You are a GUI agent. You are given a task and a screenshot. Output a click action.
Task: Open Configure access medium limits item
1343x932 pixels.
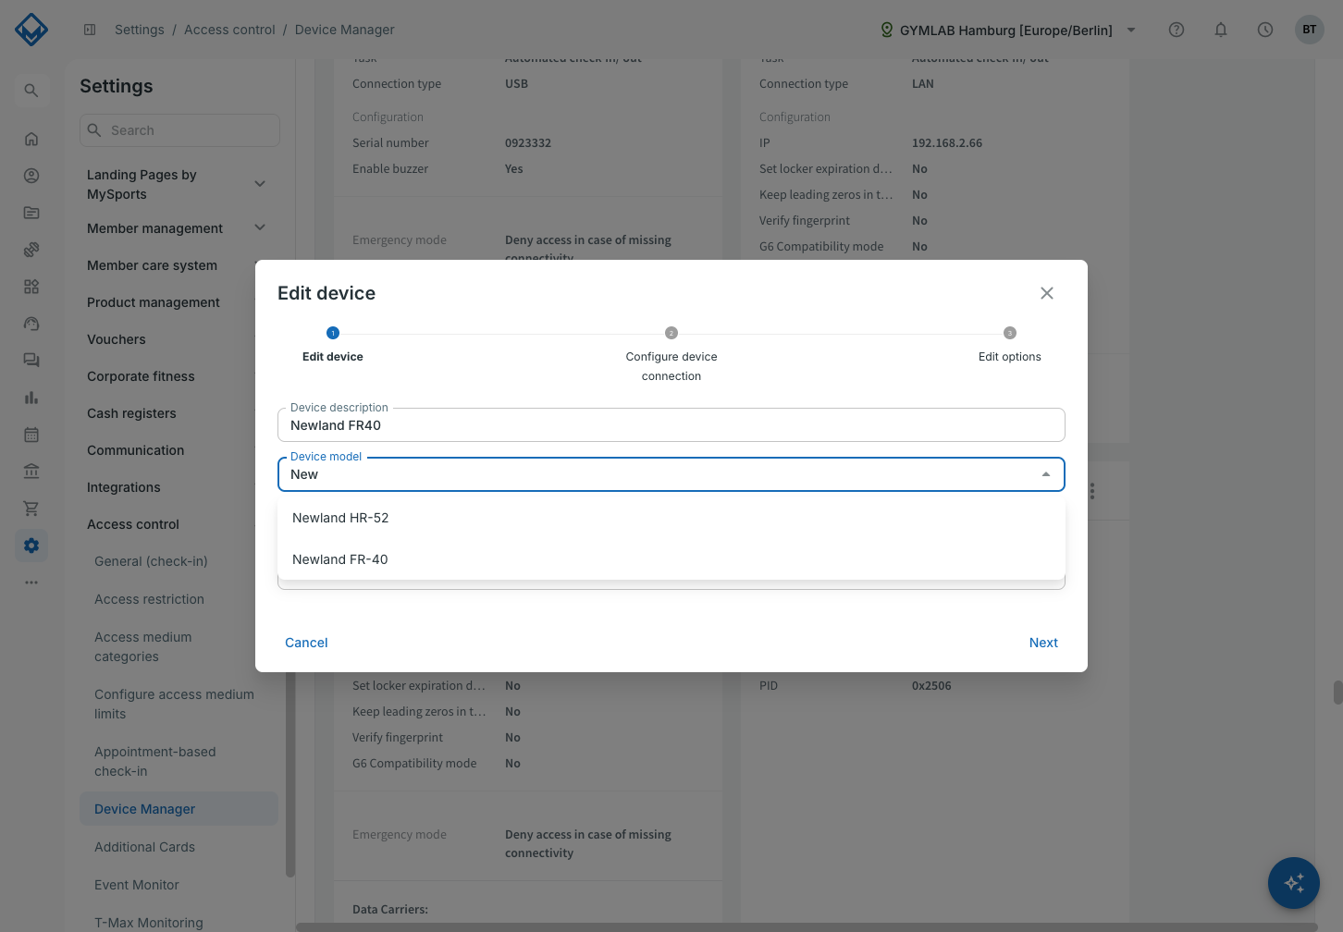pos(174,704)
